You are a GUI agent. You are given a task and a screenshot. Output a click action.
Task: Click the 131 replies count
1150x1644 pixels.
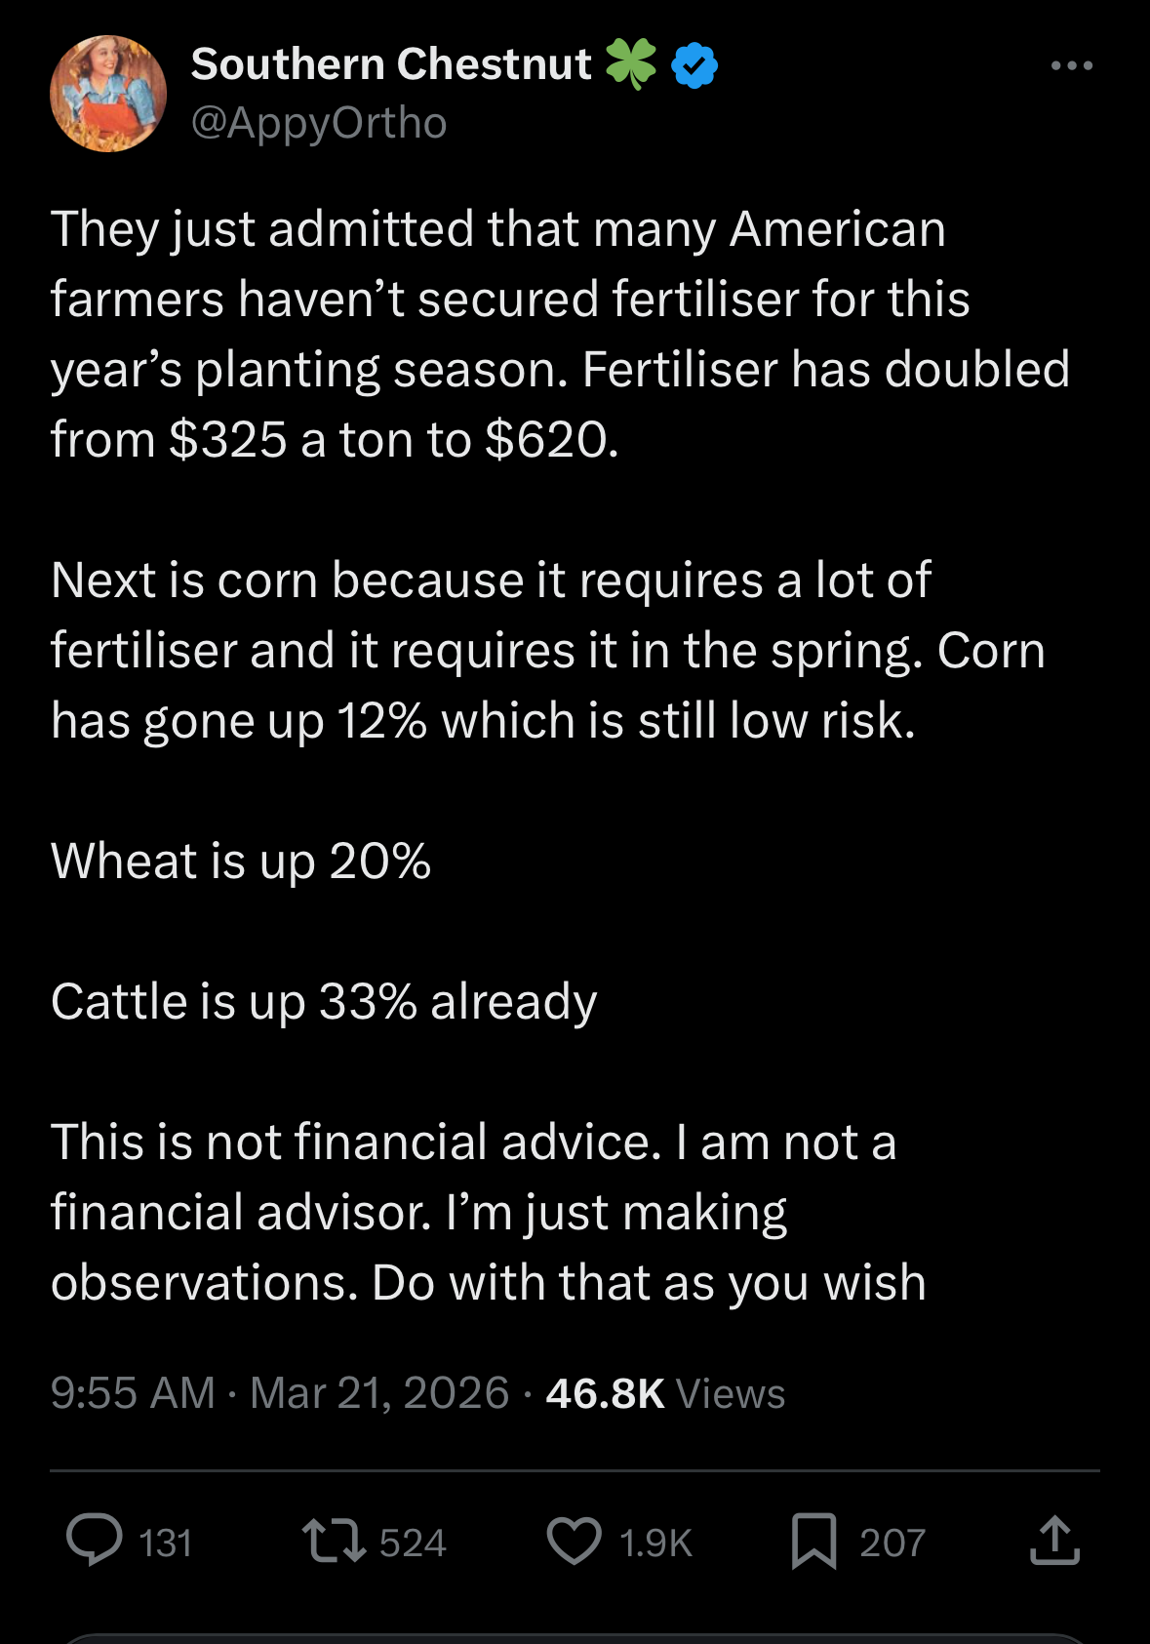pos(165,1543)
